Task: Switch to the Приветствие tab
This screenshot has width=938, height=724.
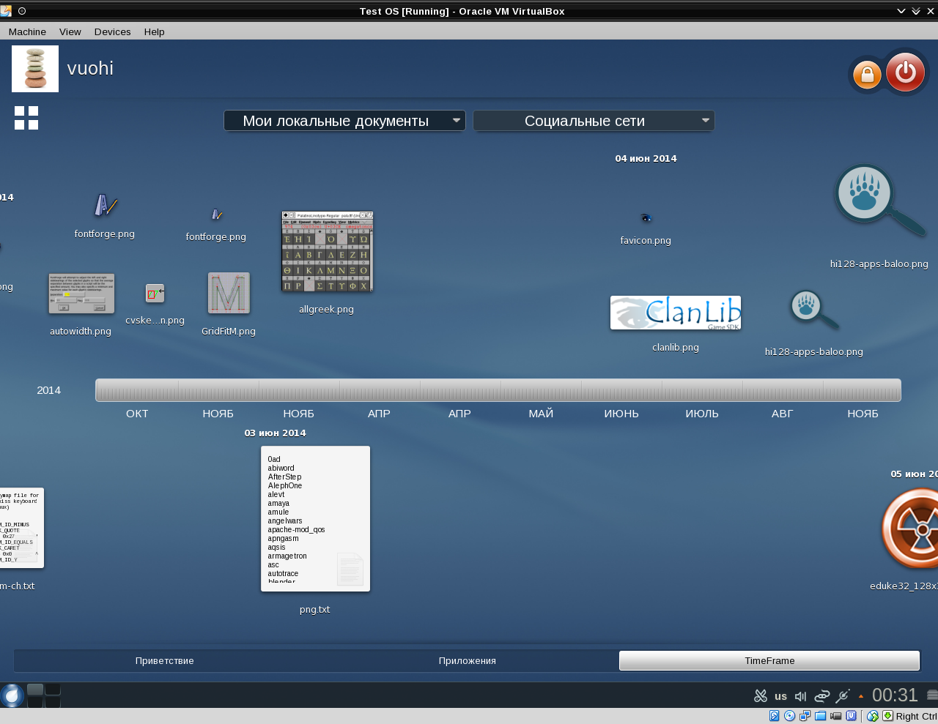Action: pos(165,660)
